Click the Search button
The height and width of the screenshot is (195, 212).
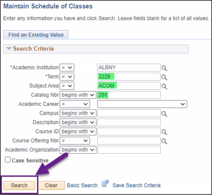(x=19, y=185)
